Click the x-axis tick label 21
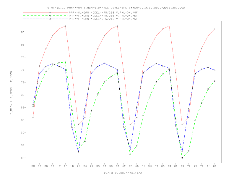The width and height of the screenshot is (234, 181). [x=78, y=166]
